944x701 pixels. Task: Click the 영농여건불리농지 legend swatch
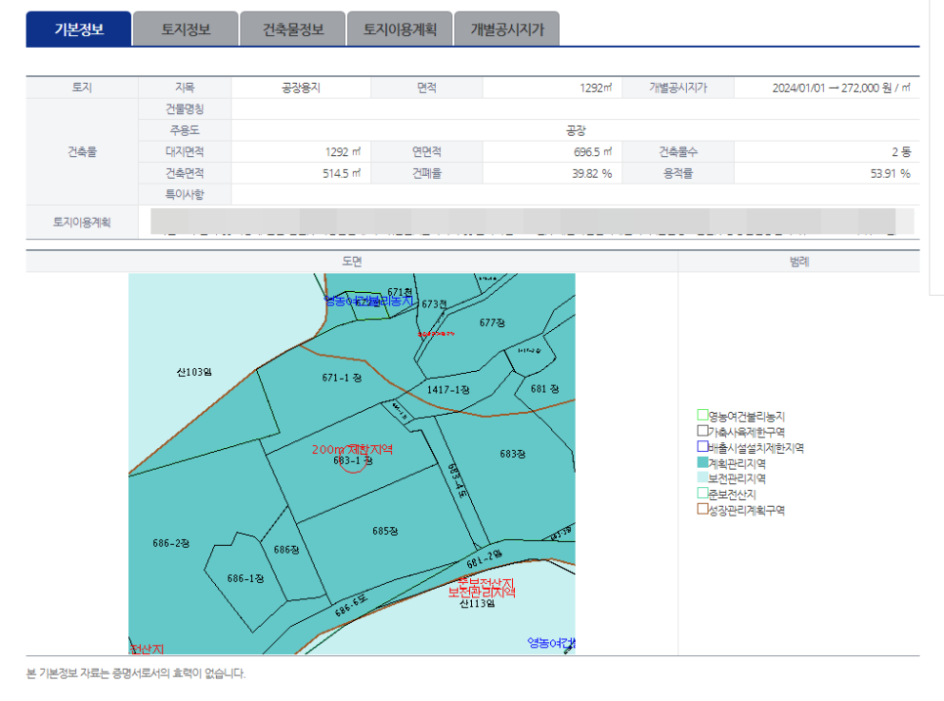pos(702,415)
